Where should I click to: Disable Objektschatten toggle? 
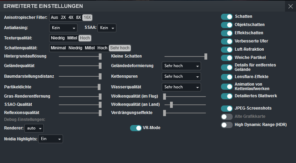click(x=227, y=25)
